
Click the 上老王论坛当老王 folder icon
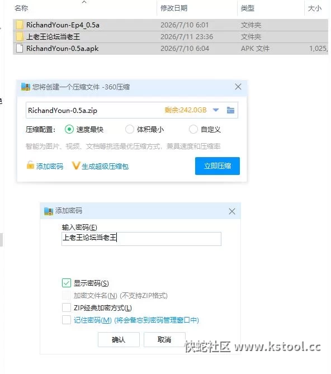click(20, 37)
